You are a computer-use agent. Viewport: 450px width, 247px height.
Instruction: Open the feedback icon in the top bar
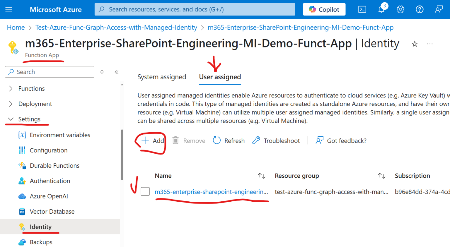click(438, 9)
